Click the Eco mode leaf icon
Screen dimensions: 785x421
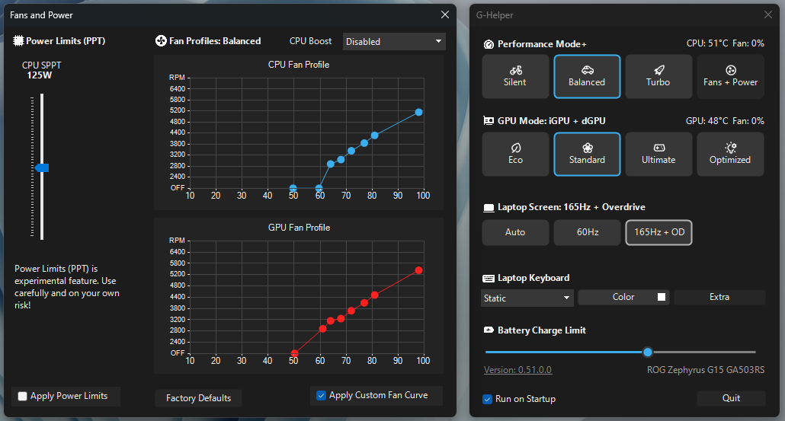tap(516, 148)
